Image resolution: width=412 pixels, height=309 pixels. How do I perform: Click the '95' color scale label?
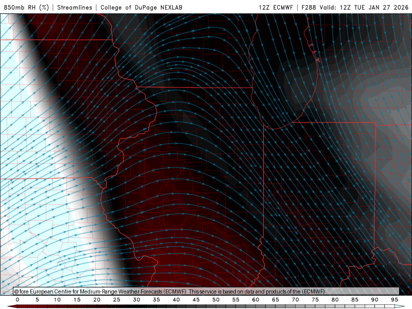[394, 300]
